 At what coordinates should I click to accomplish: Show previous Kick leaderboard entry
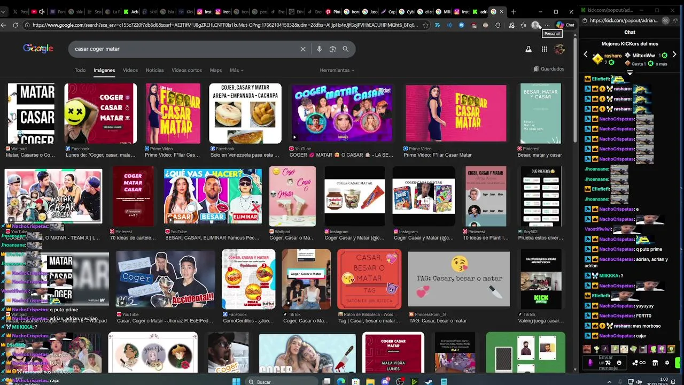[x=586, y=55]
